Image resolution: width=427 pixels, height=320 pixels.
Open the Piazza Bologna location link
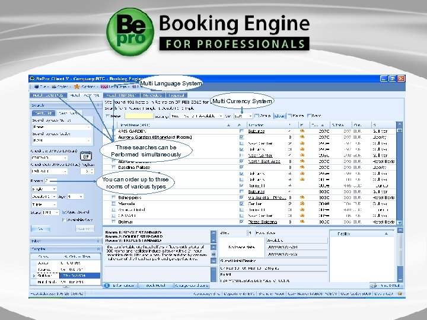(263, 222)
